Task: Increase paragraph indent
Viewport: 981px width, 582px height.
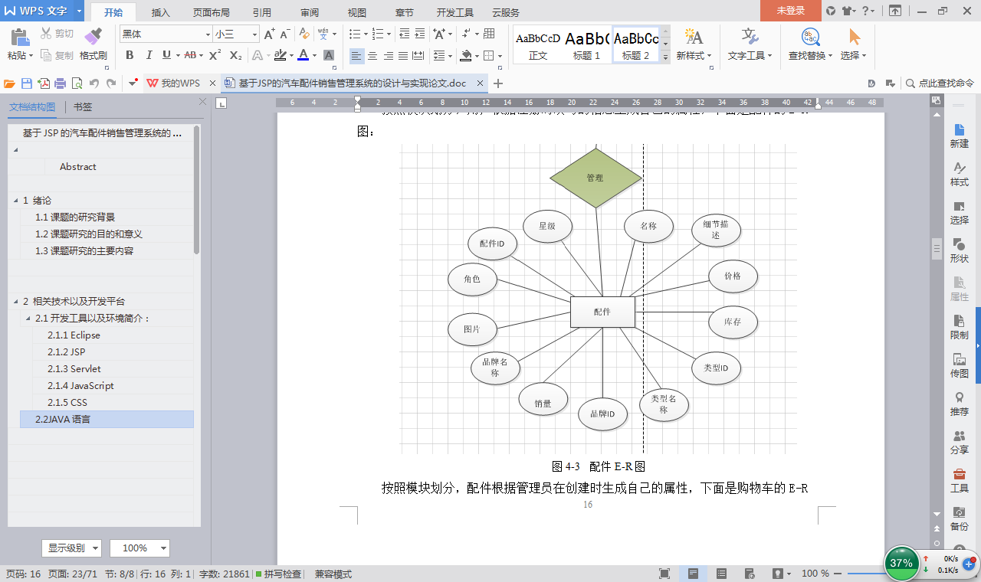Action: click(x=419, y=34)
